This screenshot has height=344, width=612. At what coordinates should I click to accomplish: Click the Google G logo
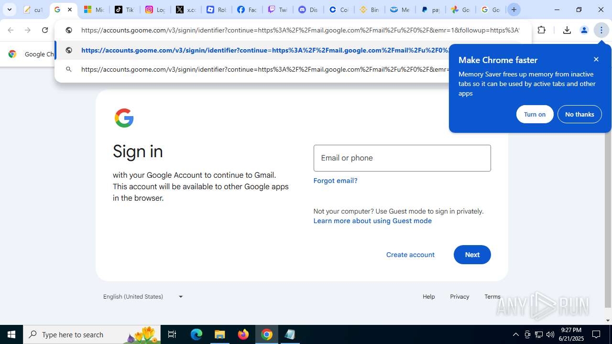[x=124, y=118]
